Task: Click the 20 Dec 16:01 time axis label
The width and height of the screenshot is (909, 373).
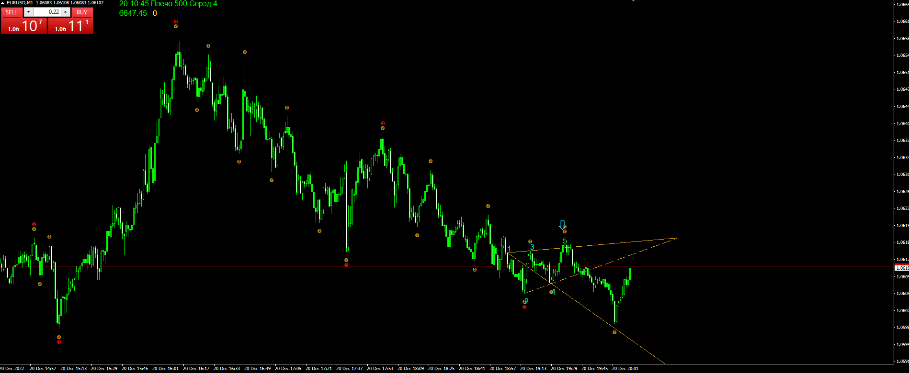Action: [x=165, y=369]
